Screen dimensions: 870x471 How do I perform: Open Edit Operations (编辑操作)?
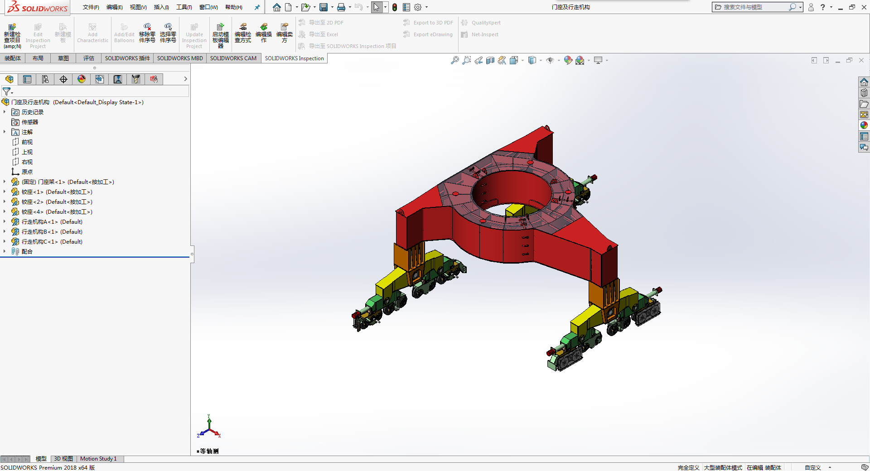click(x=264, y=33)
